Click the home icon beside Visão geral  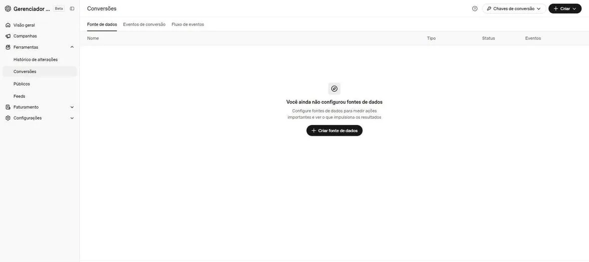(x=8, y=25)
